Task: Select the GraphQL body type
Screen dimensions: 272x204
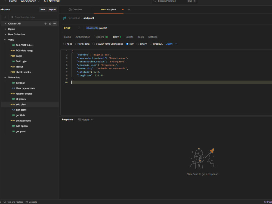Action: click(151, 44)
